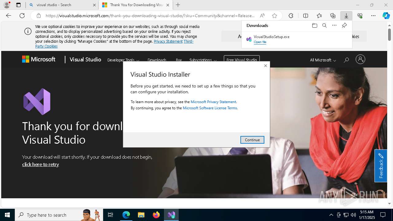
Task: Click the Free Visual Studio button
Action: pos(242,60)
